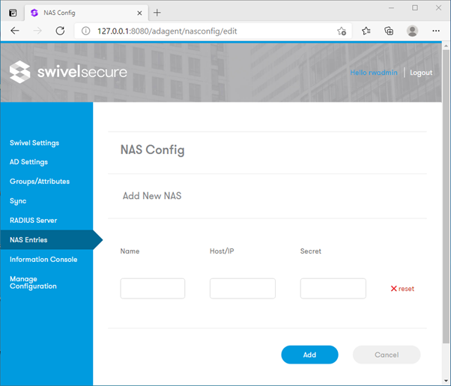451x386 pixels.
Task: Focus the Secret input field
Action: coord(333,288)
